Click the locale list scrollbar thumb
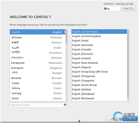Viewport: 139px width, 123px height. (128, 63)
